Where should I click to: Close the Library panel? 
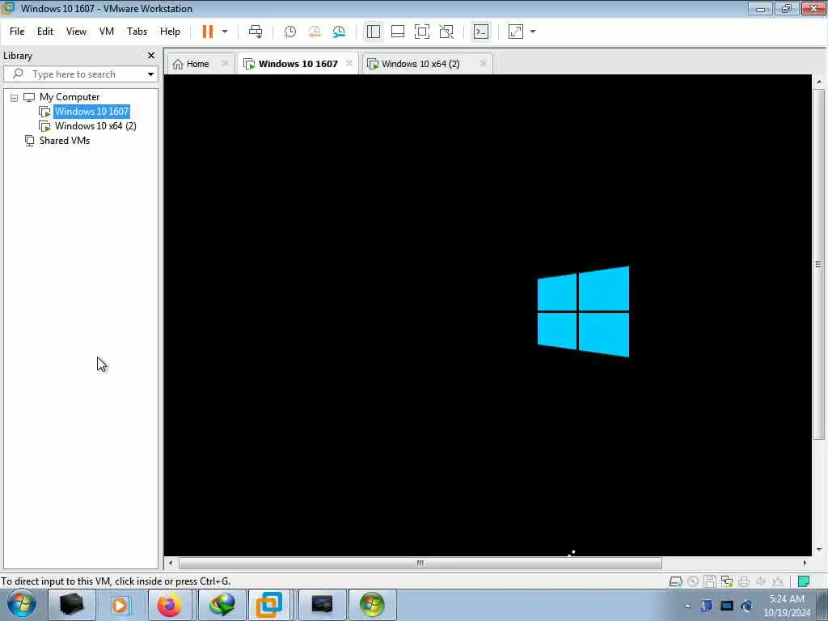(x=151, y=56)
